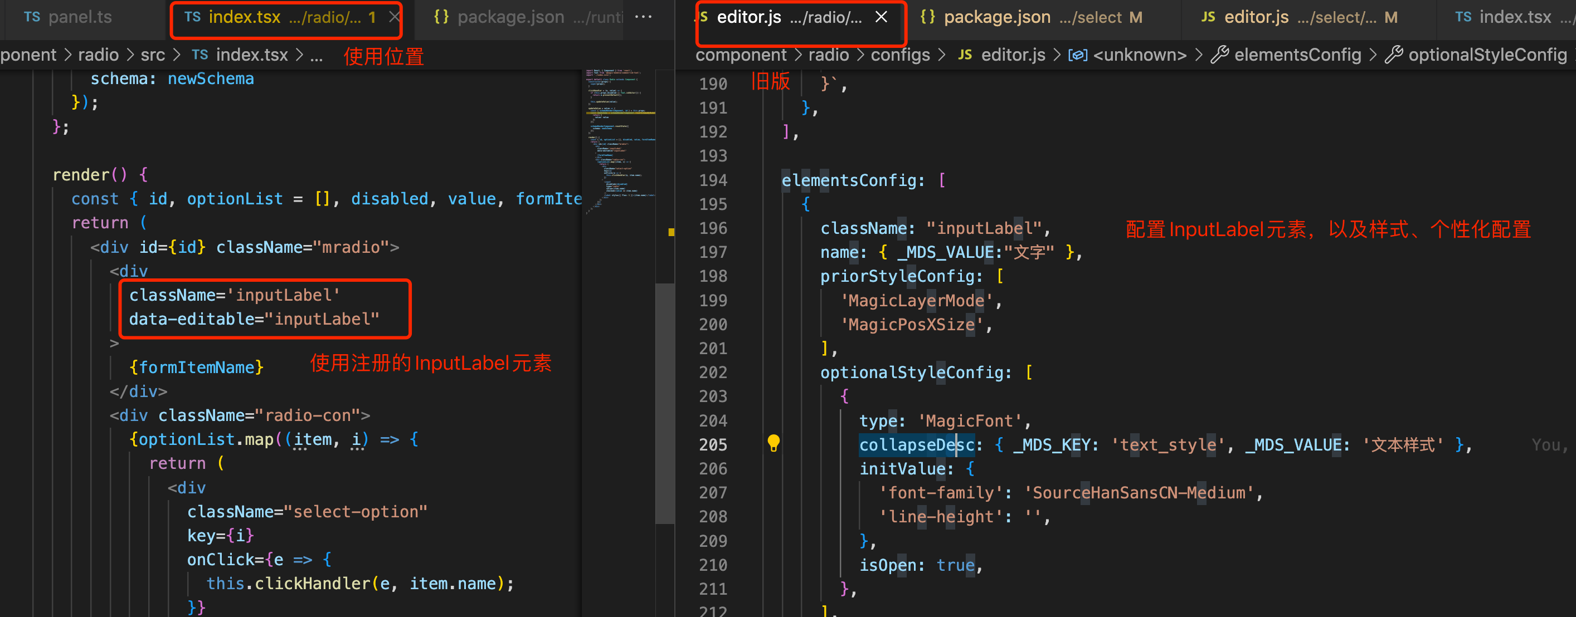Click the code minimap in left editor

619,141
